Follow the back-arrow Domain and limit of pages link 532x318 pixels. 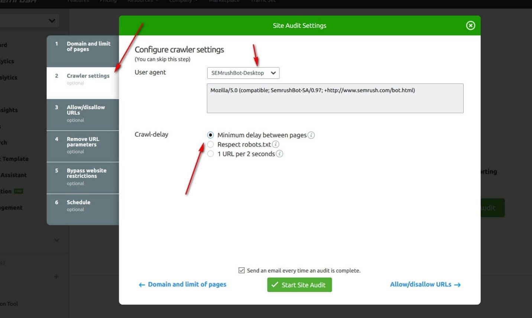point(182,285)
